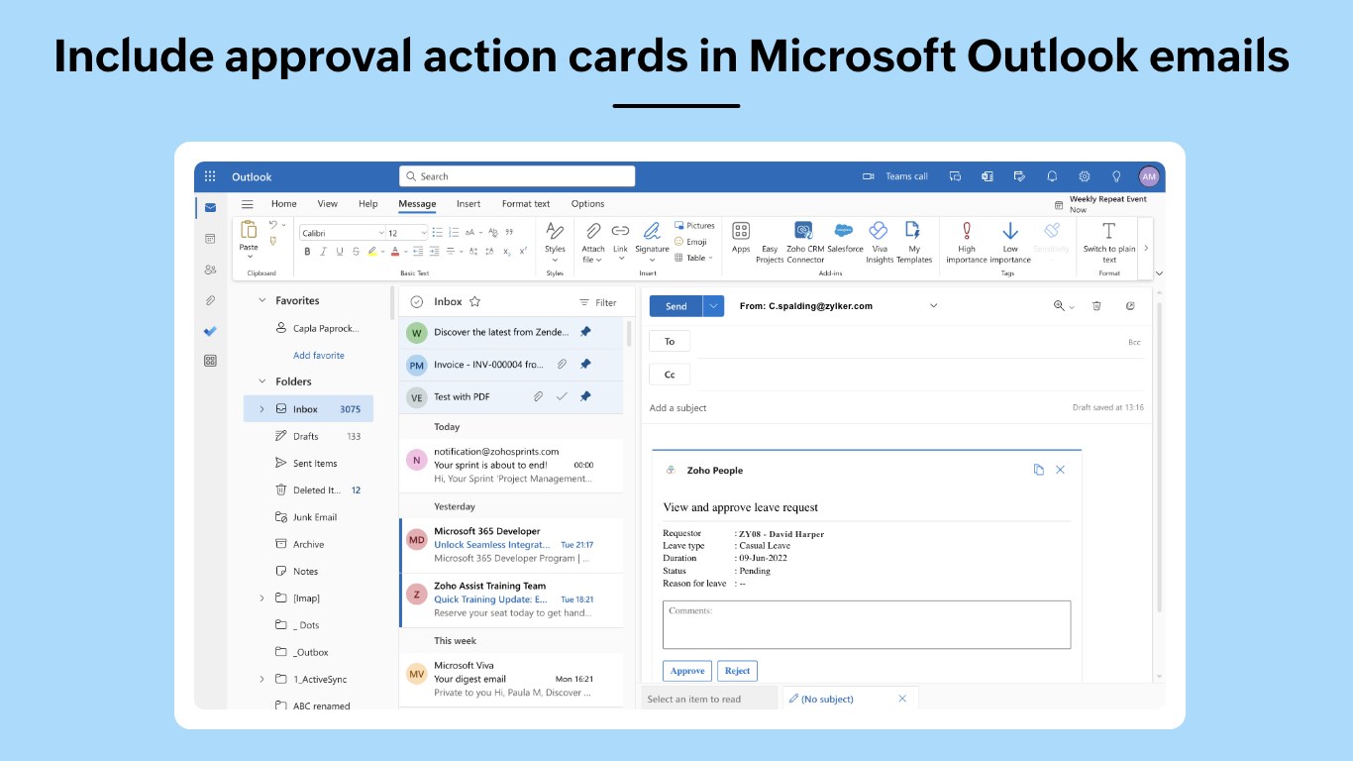The height and width of the screenshot is (761, 1353).
Task: Open the Calendar module in the left rail
Action: 210,239
